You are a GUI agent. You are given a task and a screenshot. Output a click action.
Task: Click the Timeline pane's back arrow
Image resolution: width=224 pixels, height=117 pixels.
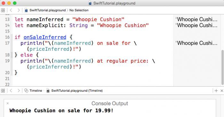coord(11,90)
